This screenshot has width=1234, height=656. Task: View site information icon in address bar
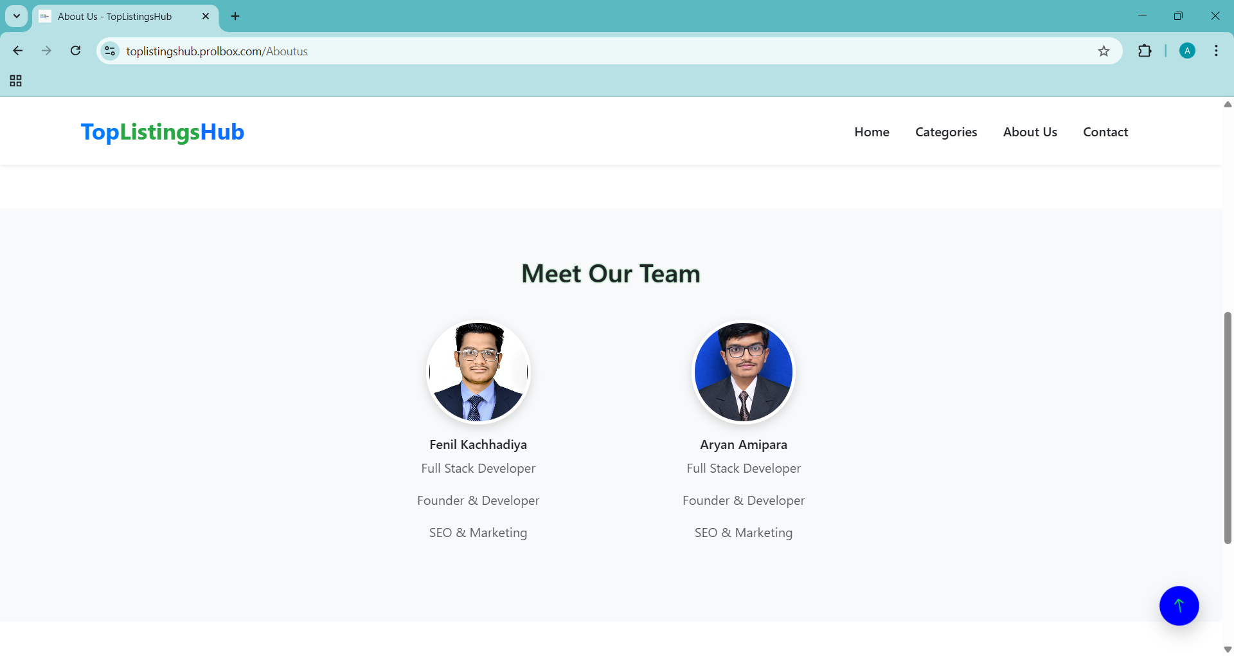point(111,51)
